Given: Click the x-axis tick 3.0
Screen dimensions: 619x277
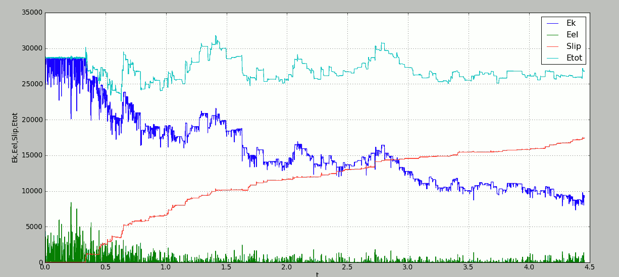Looking at the screenshot, I should [x=407, y=267].
